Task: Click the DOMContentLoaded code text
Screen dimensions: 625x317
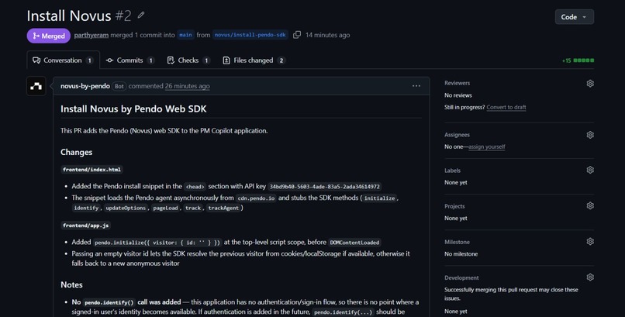Action: click(x=354, y=243)
